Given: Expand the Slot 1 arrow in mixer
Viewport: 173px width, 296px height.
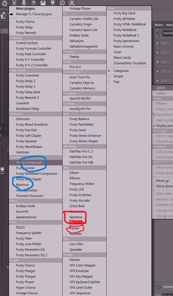Looking at the screenshot, I should pos(158,43).
